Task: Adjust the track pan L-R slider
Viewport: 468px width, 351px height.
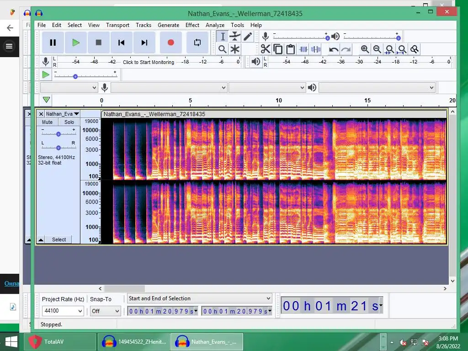Action: pos(58,148)
